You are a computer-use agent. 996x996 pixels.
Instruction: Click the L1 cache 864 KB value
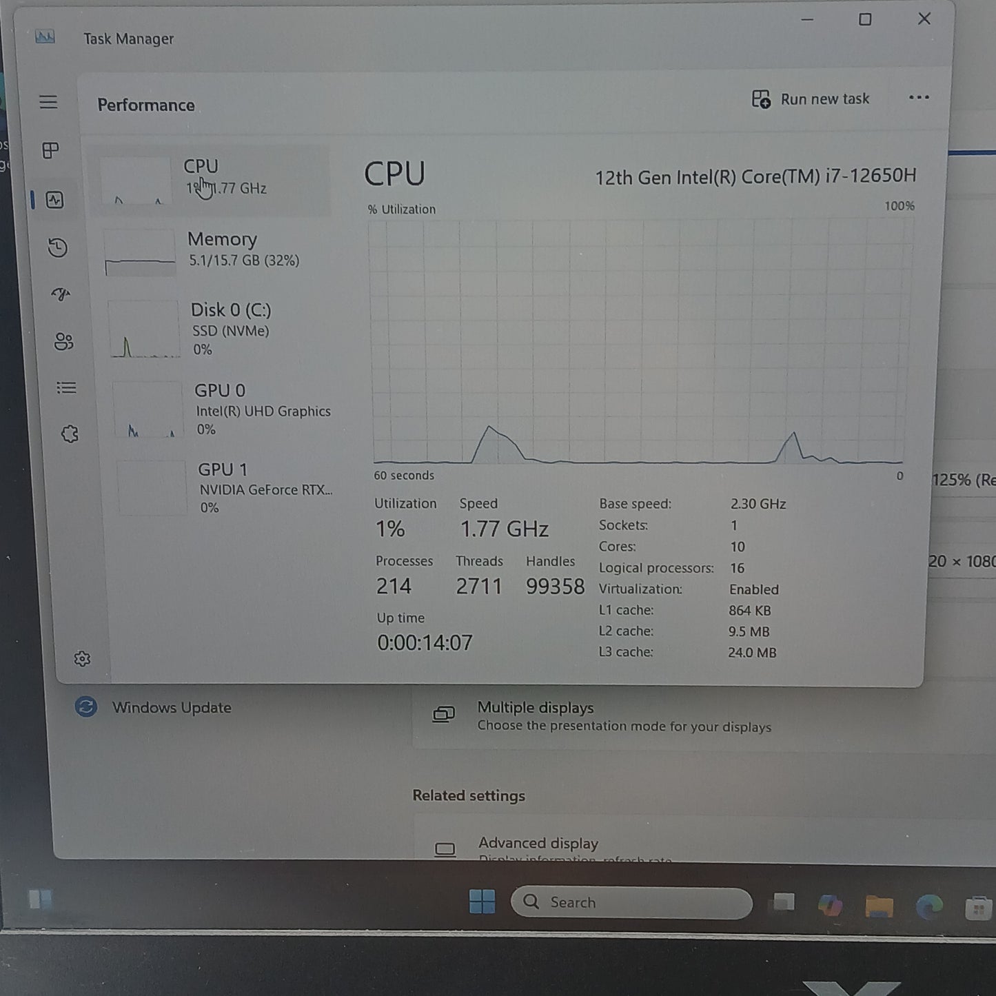[750, 610]
